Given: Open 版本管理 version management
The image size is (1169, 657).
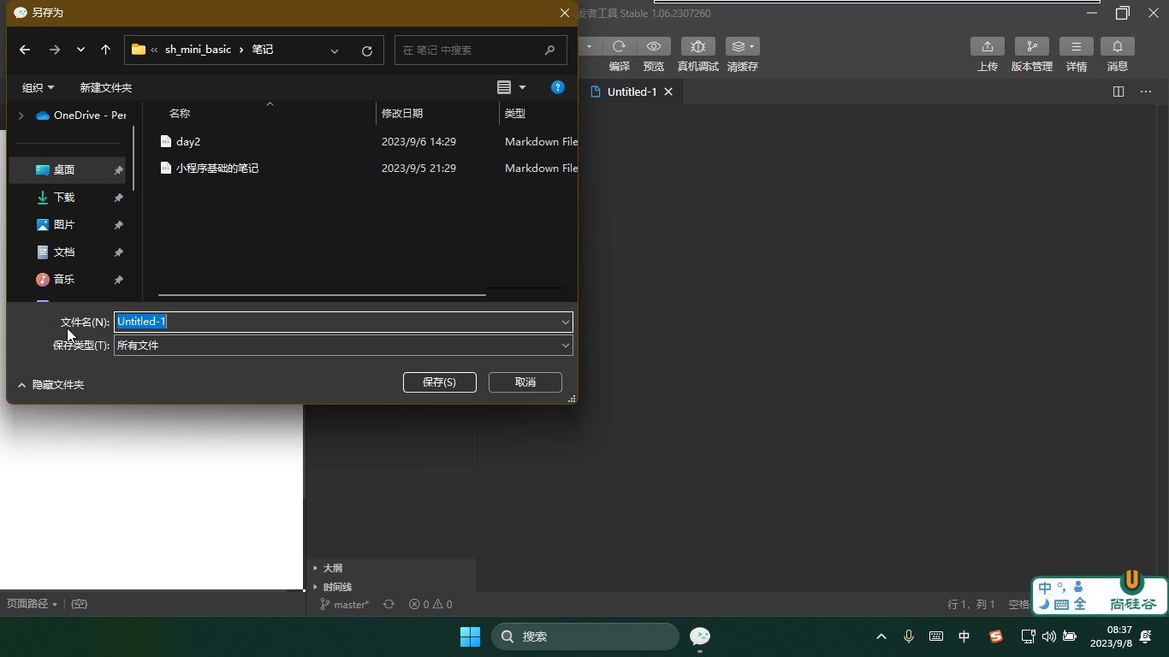Looking at the screenshot, I should click(x=1032, y=46).
